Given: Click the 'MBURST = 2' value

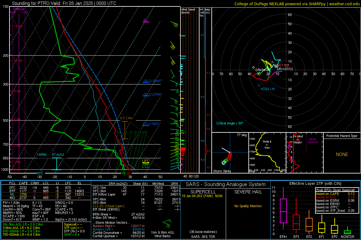Looking at the screenshot, I should coord(64,213).
